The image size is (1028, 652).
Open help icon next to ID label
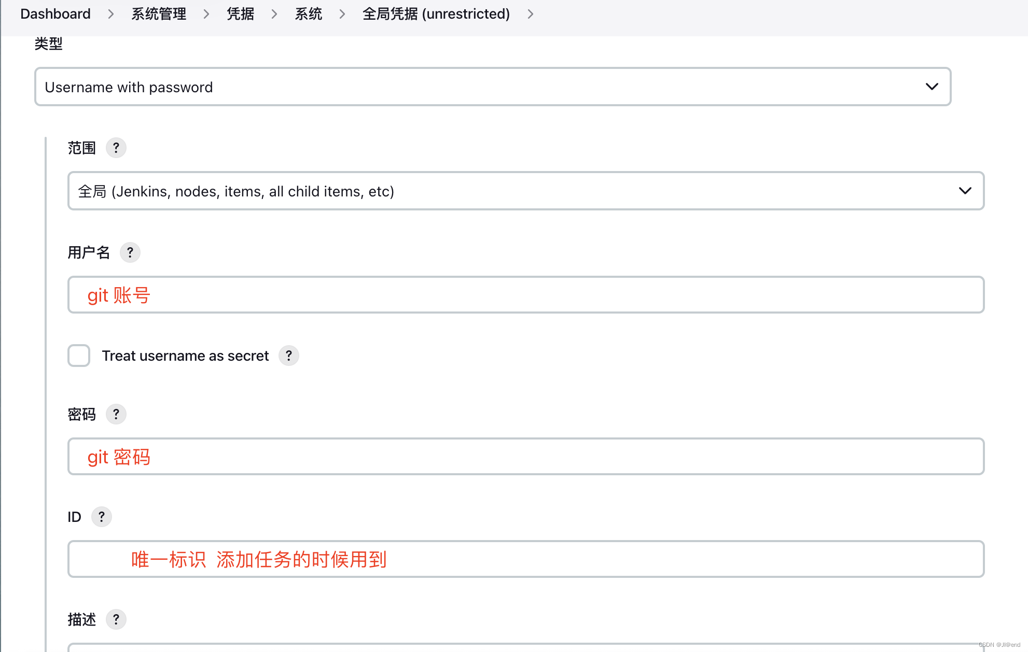pos(102,517)
